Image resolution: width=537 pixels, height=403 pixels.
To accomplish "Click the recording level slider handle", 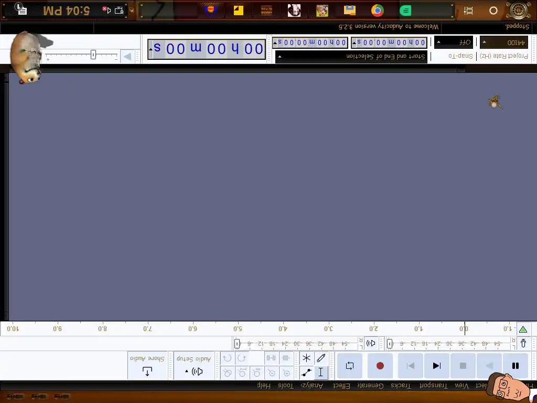I will click(390, 343).
